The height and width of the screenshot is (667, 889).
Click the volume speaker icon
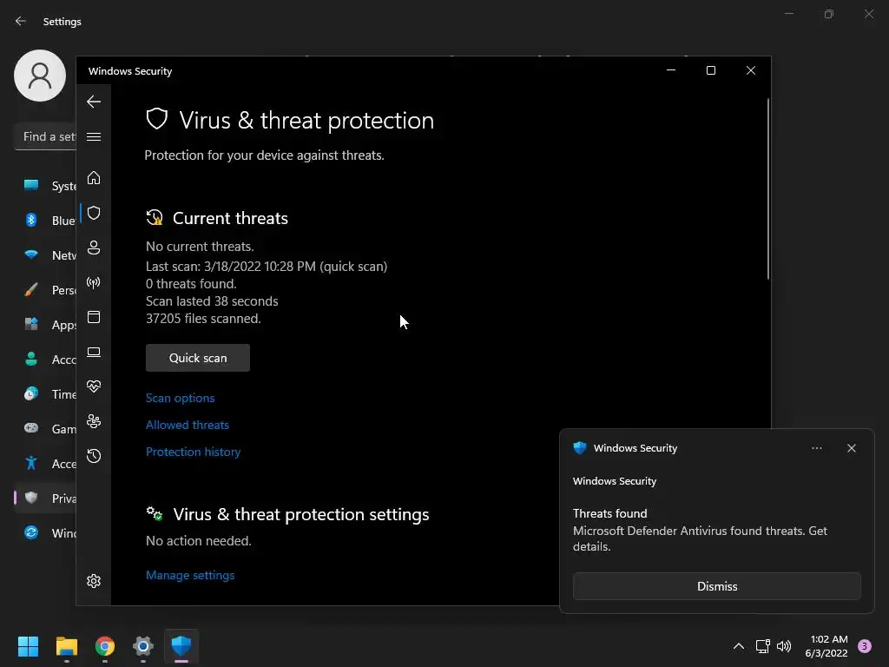[784, 646]
